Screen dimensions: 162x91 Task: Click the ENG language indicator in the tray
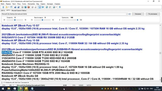[x=151, y=89]
